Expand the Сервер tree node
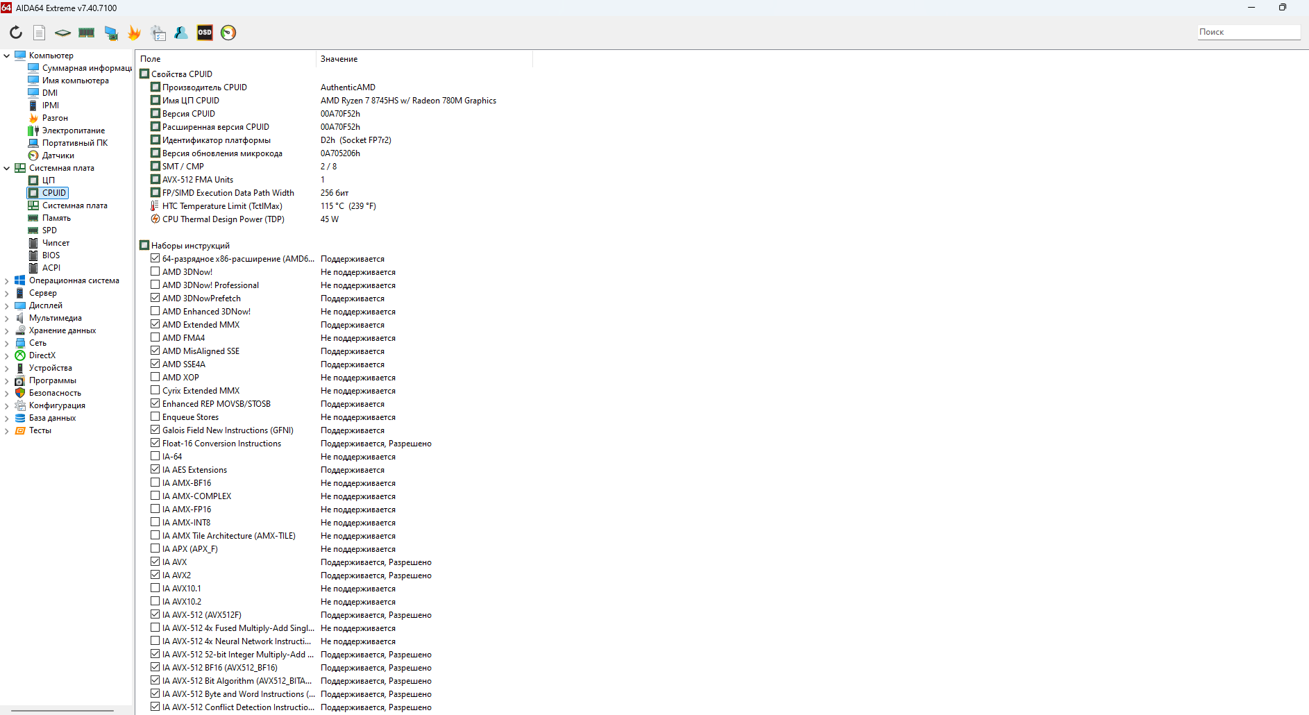Screen dimensions: 1309x715 coord(7,293)
